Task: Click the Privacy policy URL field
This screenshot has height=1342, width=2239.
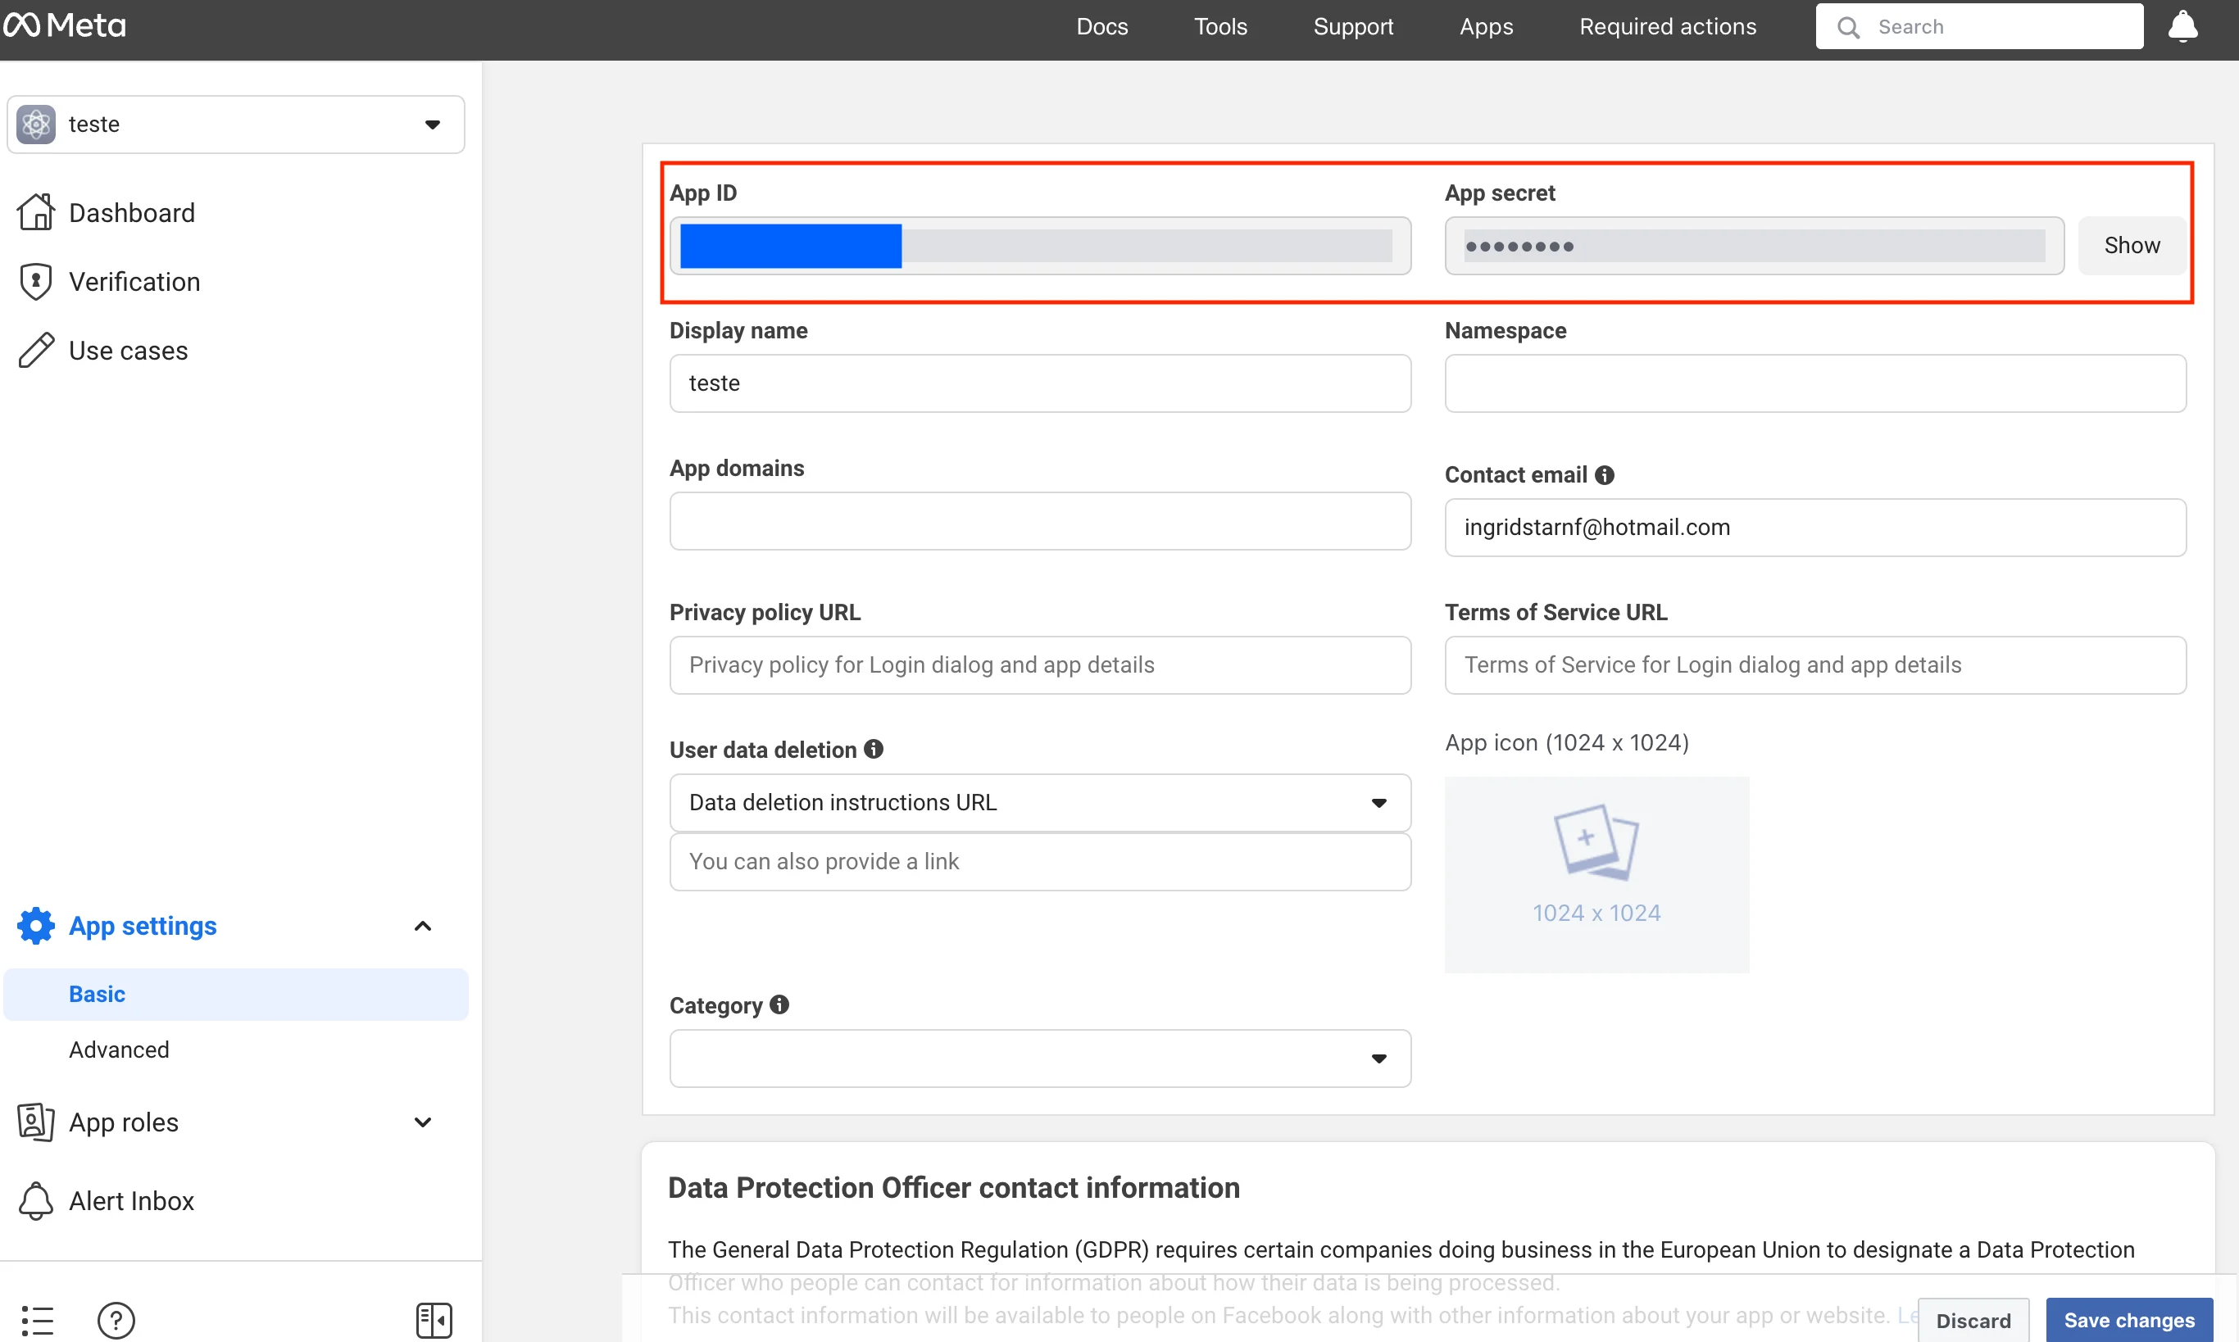Action: click(1039, 664)
